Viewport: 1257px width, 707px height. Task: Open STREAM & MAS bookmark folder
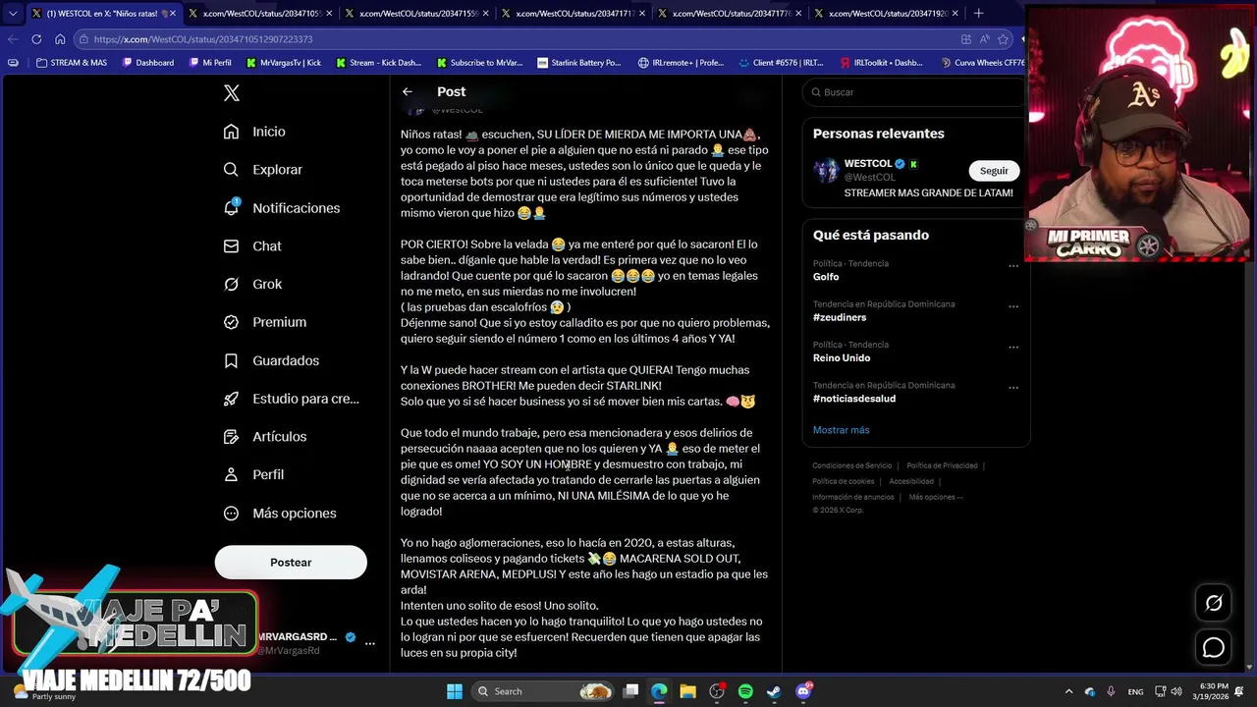point(72,63)
